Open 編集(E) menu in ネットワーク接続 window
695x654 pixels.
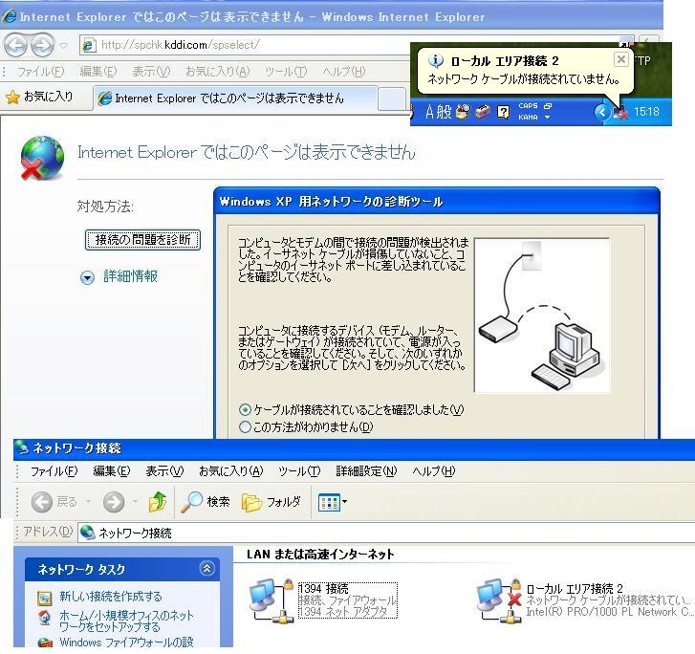click(x=112, y=470)
